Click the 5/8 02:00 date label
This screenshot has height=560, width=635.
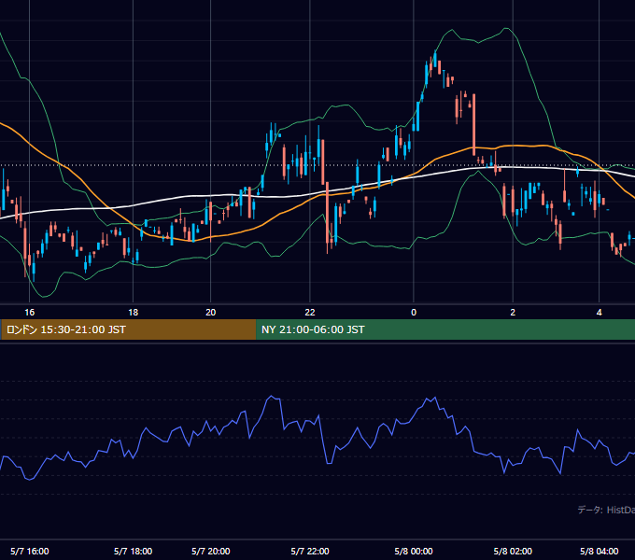pyautogui.click(x=513, y=551)
